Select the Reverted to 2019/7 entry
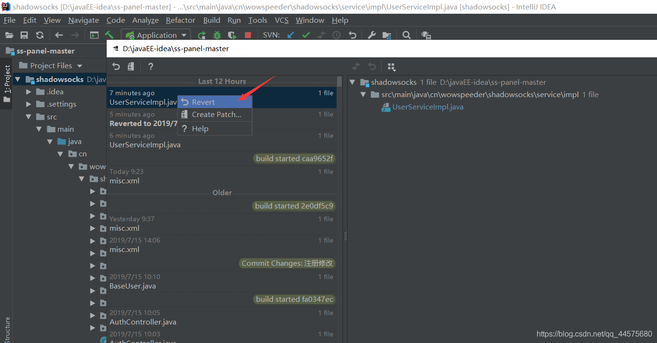The height and width of the screenshot is (343, 657). [221, 119]
